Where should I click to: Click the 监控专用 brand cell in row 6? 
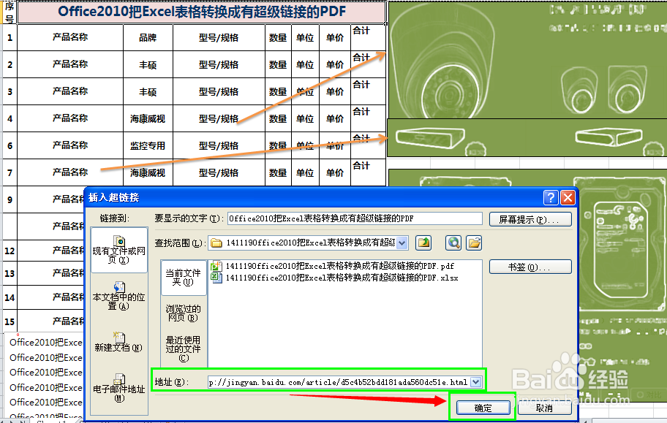pos(148,145)
